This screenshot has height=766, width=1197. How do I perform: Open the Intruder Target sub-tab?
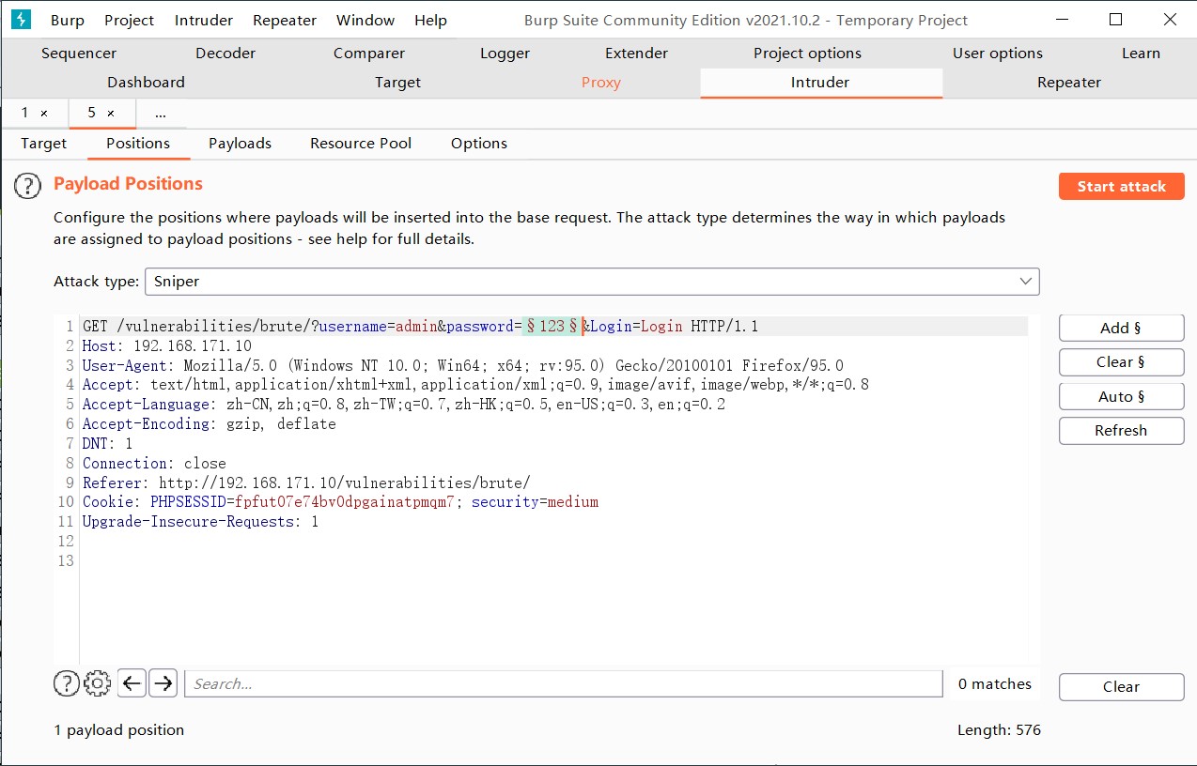44,144
